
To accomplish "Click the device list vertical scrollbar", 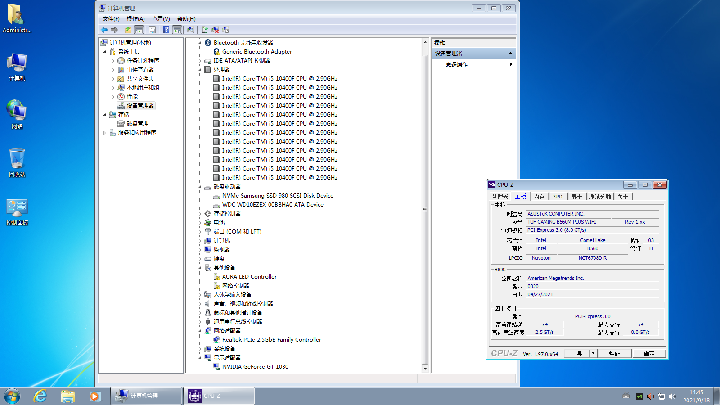I will (x=425, y=210).
